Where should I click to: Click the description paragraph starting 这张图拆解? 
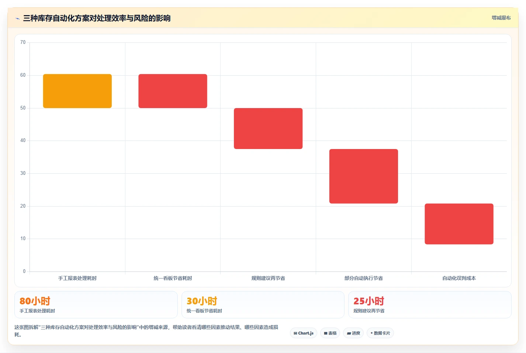(x=146, y=331)
